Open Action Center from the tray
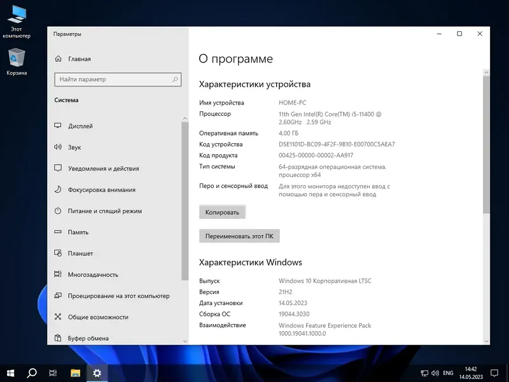509x382 pixels. [494, 373]
